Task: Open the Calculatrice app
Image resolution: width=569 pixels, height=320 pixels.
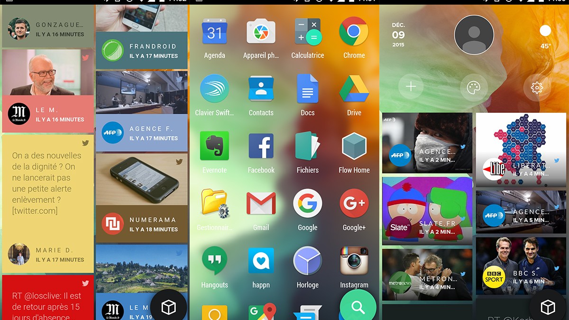Action: pos(307,32)
